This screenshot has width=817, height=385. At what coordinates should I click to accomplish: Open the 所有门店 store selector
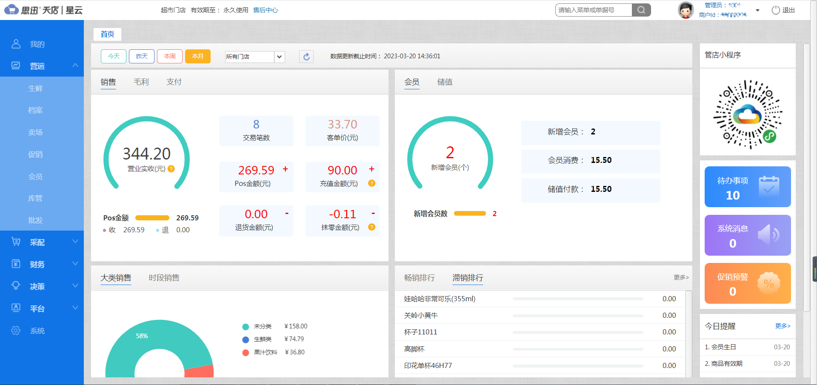click(x=254, y=57)
